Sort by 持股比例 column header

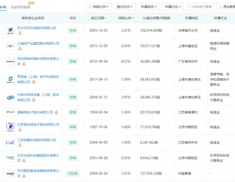pyautogui.click(x=126, y=18)
